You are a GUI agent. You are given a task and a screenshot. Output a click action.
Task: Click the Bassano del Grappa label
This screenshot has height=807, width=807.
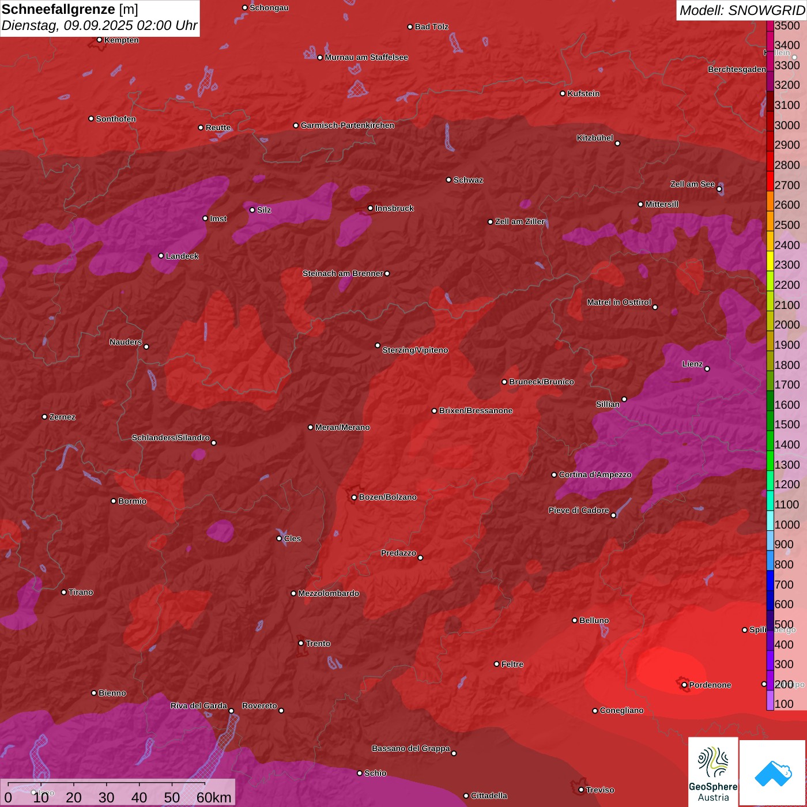pyautogui.click(x=411, y=748)
